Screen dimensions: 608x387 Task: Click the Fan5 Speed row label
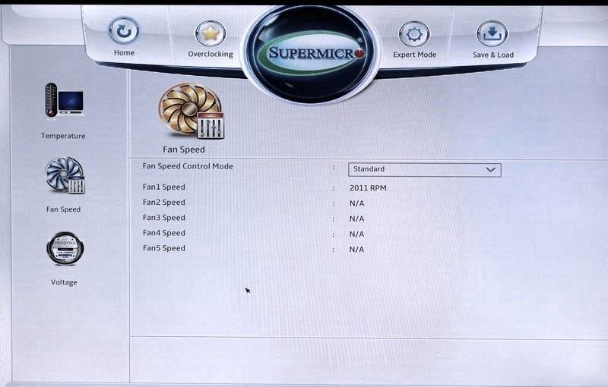point(163,248)
